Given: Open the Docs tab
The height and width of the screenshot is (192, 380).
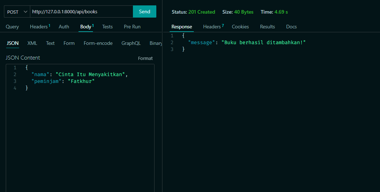Looking at the screenshot, I should click(x=291, y=27).
